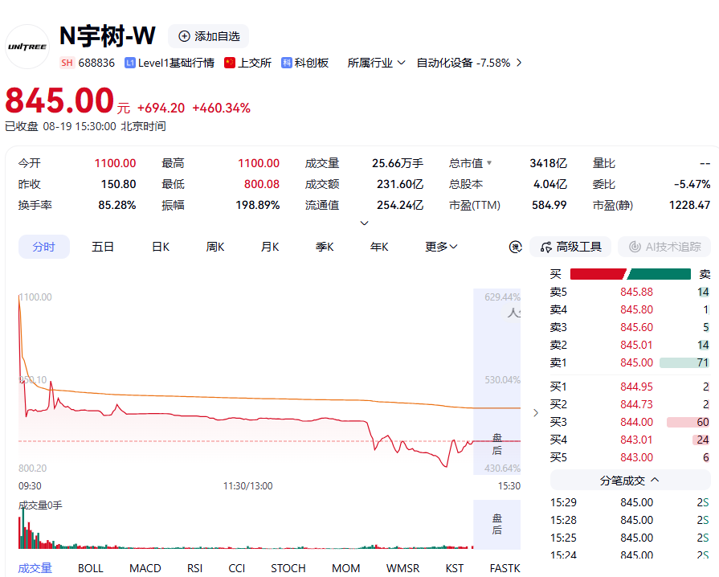Select the MOM indicator tab
The height and width of the screenshot is (577, 719).
(345, 568)
